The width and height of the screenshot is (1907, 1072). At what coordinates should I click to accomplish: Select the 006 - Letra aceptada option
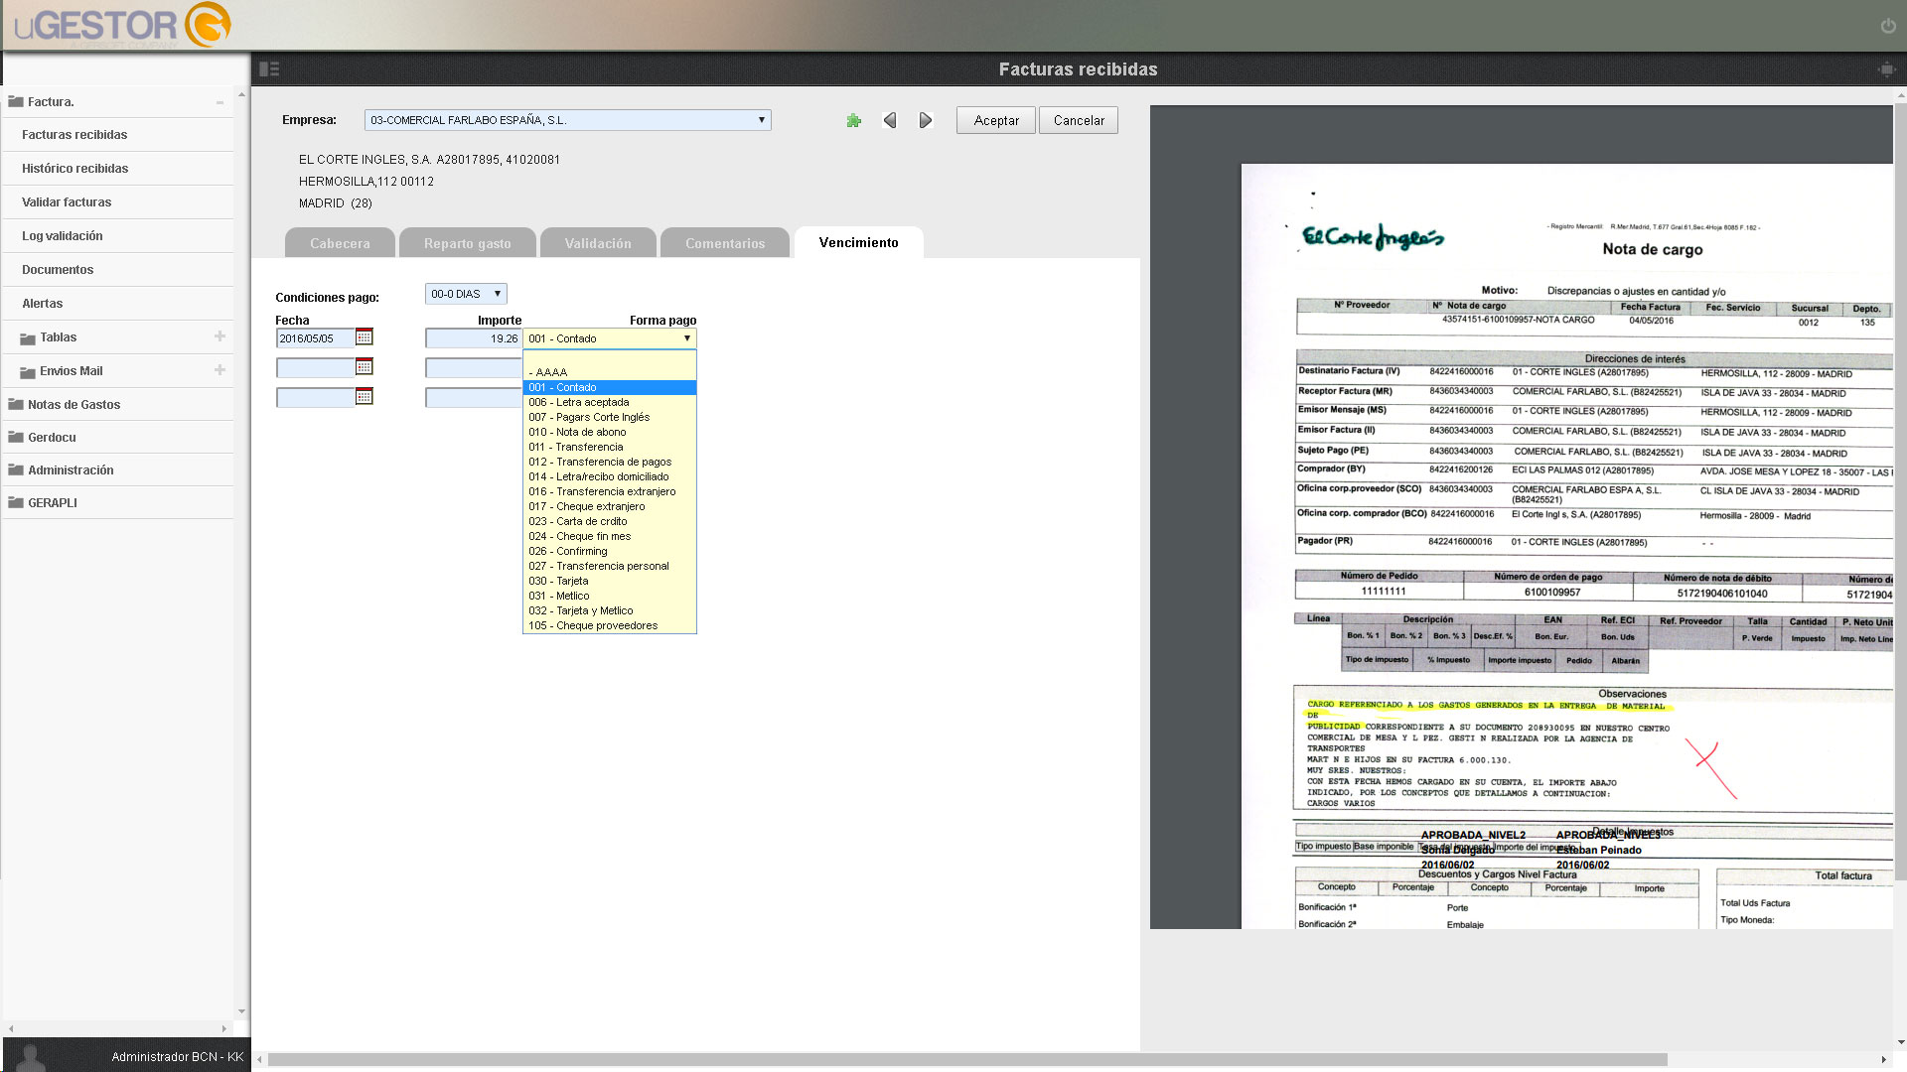[609, 402]
